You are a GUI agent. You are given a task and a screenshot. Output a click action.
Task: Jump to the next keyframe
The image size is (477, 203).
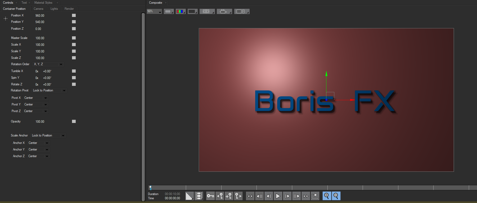click(238, 196)
